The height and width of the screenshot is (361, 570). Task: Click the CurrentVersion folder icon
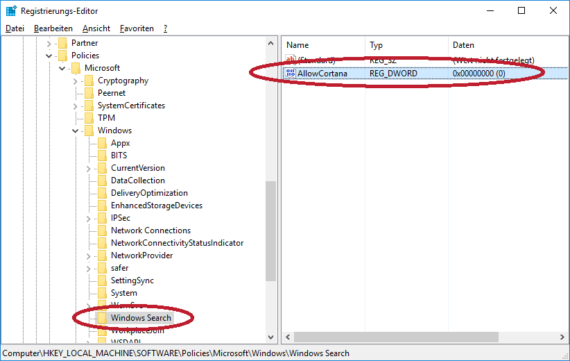click(x=102, y=168)
